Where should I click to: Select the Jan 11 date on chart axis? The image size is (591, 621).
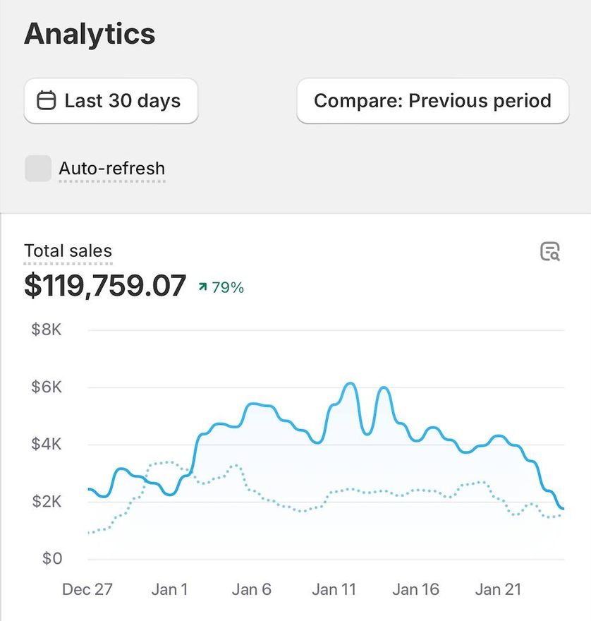click(x=334, y=589)
